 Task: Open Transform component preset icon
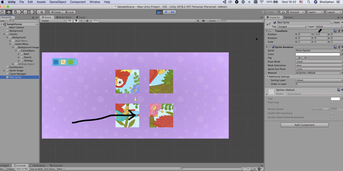coord(339,31)
